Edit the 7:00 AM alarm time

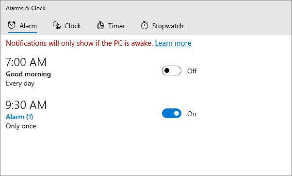pos(26,62)
